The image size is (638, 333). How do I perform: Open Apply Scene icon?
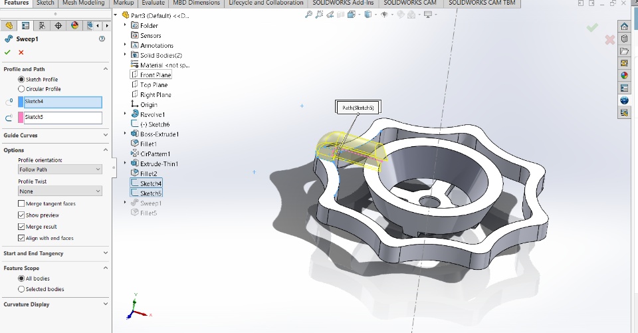[411, 15]
